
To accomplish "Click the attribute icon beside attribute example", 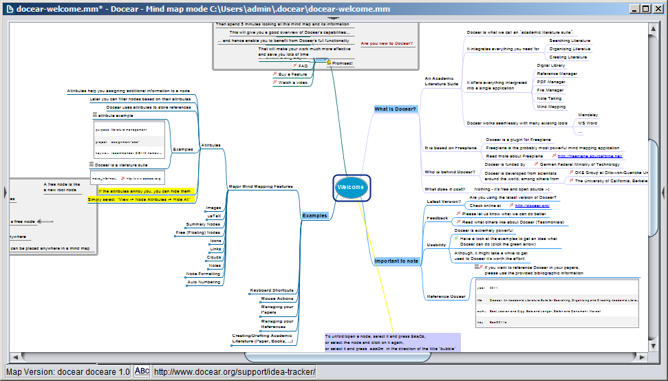I will [95, 115].
